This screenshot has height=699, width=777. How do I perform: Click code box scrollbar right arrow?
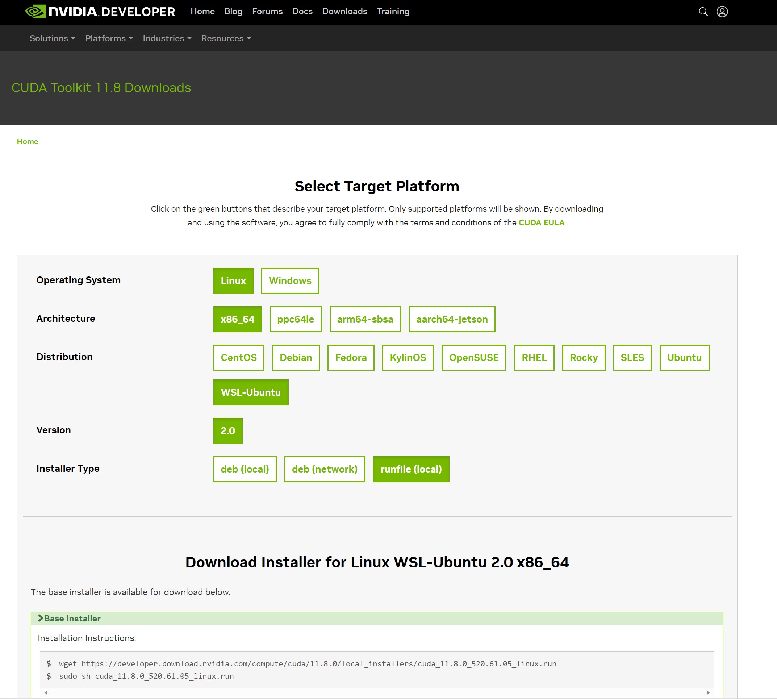tap(708, 692)
